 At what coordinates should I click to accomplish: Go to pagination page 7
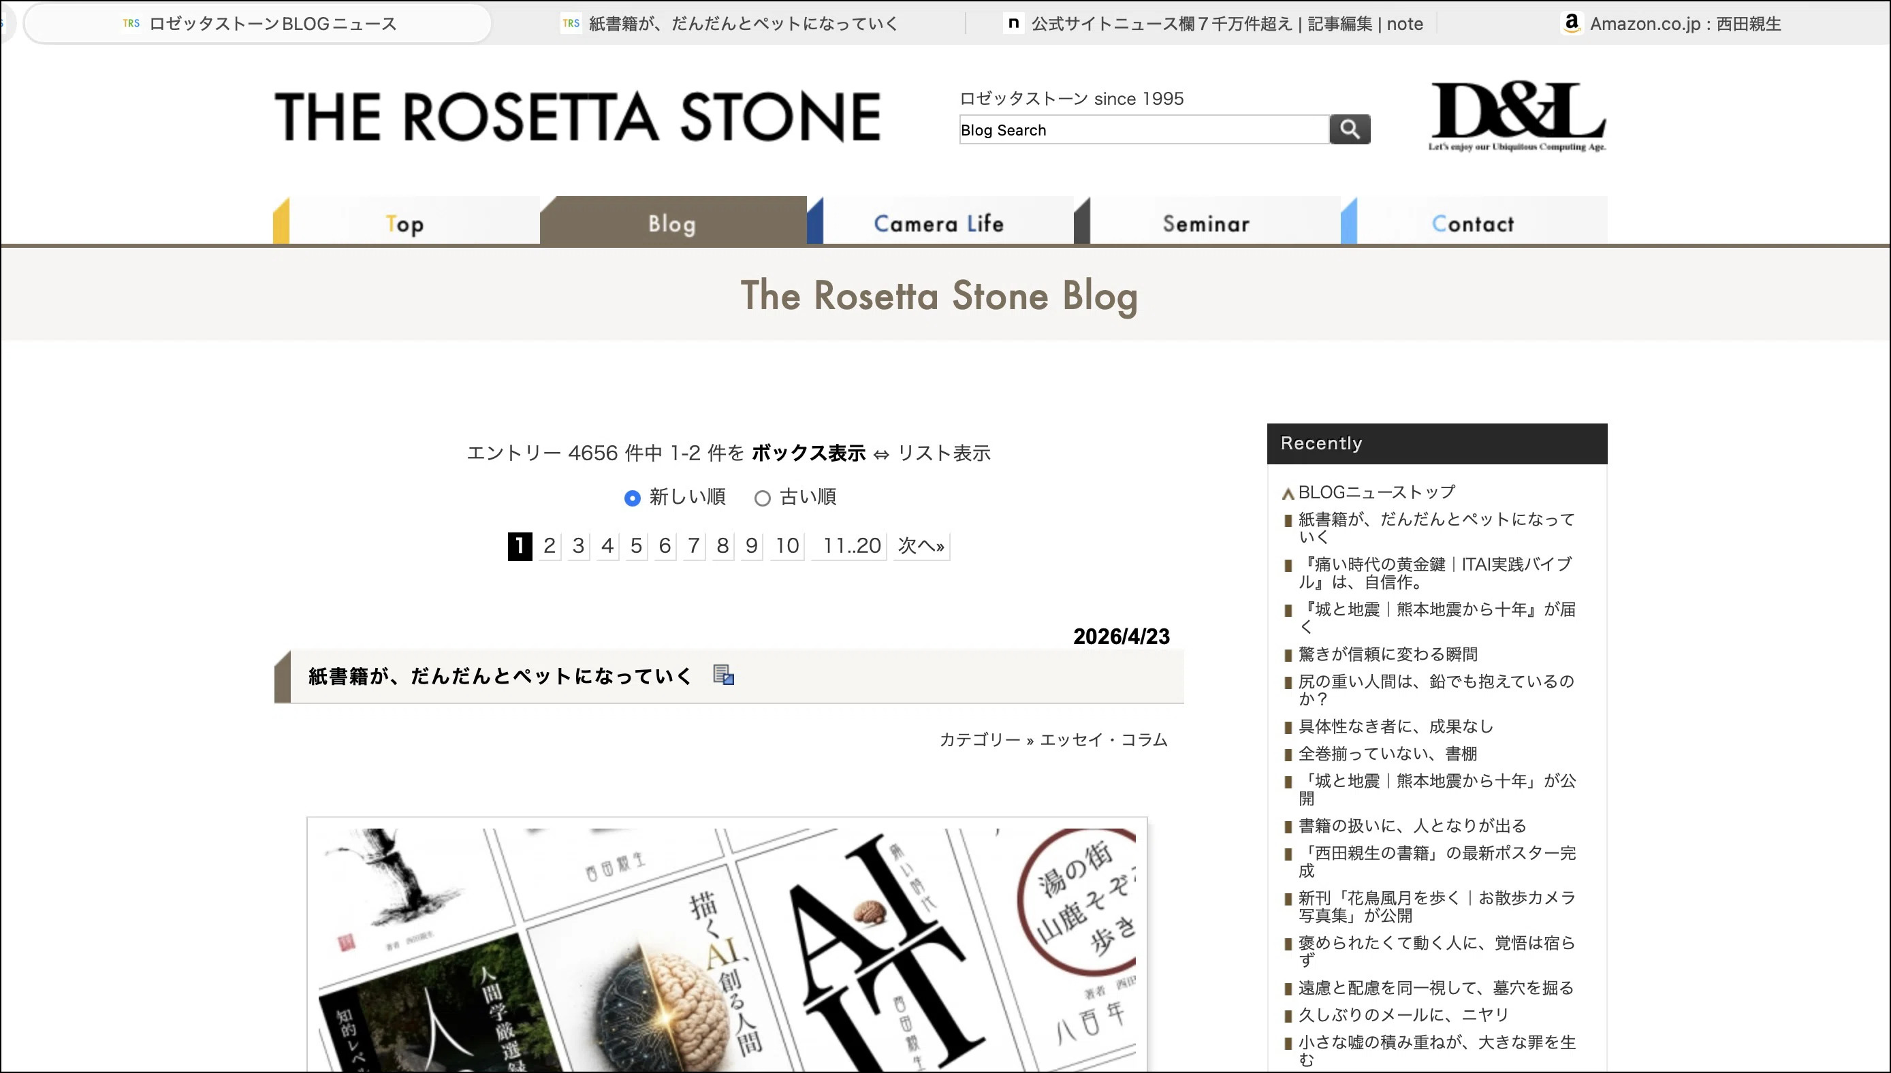[x=693, y=546]
